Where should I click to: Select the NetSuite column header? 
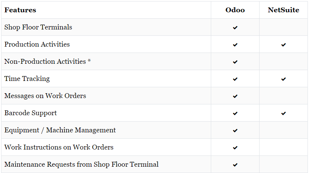click(x=283, y=10)
